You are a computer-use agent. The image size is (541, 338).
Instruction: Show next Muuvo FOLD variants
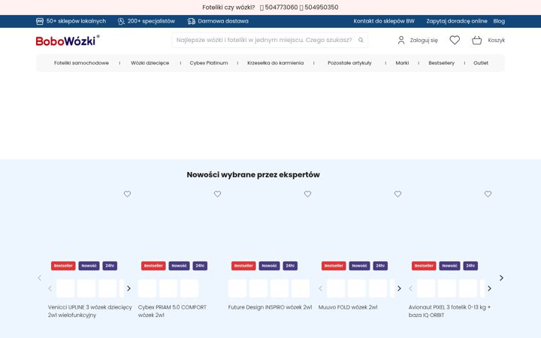[399, 288]
